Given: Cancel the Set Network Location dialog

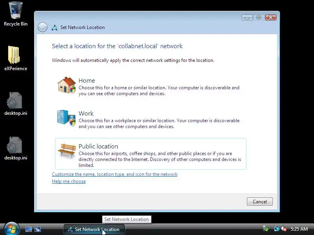Looking at the screenshot, I should (x=260, y=201).
